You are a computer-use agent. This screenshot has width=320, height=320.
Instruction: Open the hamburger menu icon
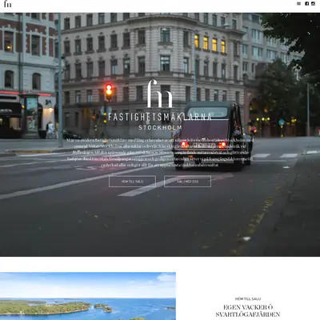point(298,4)
